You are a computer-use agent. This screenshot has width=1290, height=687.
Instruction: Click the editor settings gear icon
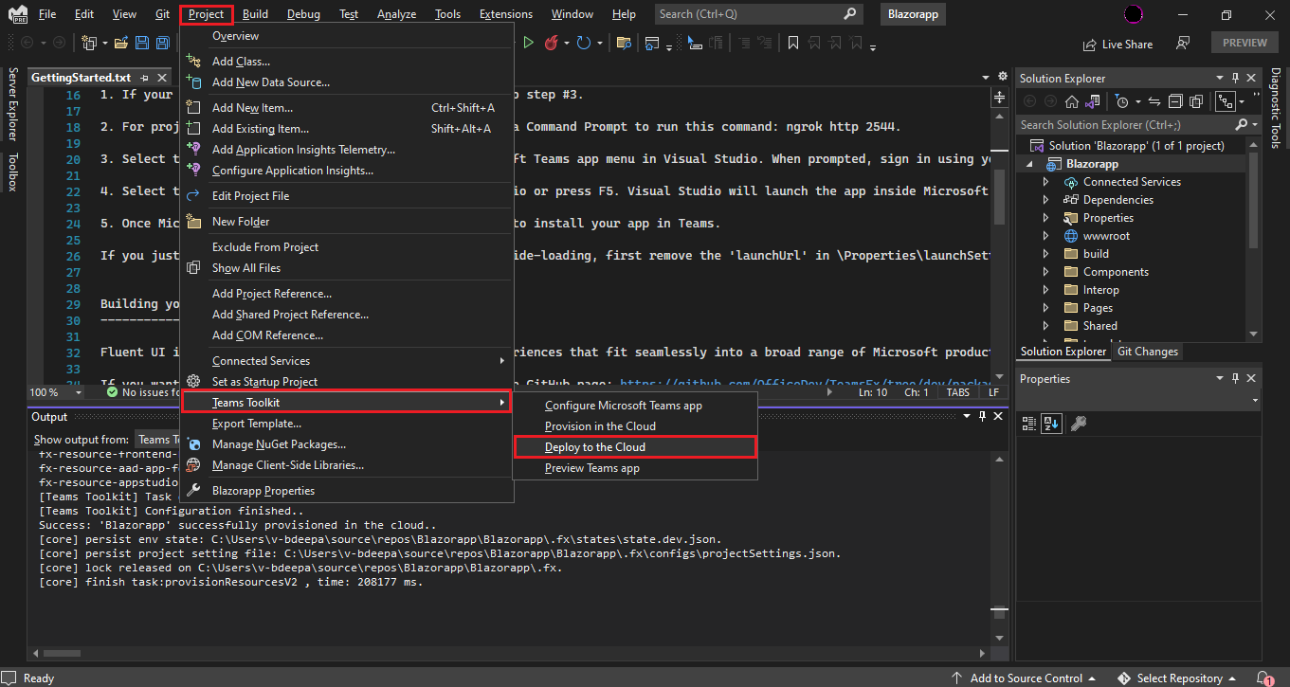tap(1002, 77)
